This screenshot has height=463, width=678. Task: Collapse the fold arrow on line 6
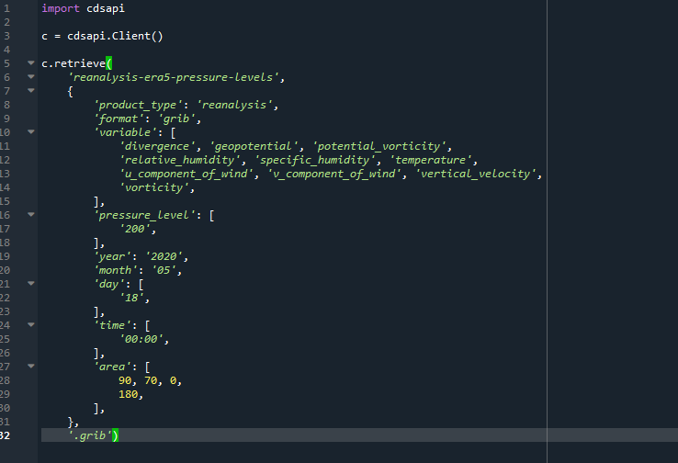click(x=30, y=77)
